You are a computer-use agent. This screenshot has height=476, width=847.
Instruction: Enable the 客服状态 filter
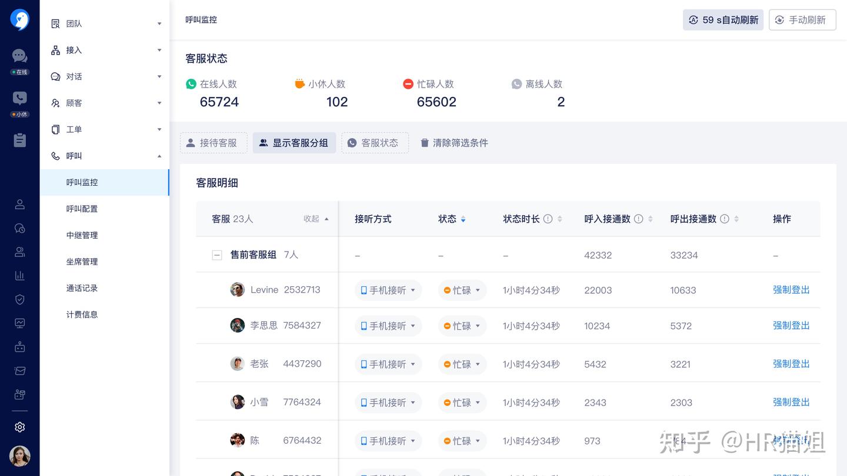pos(375,142)
